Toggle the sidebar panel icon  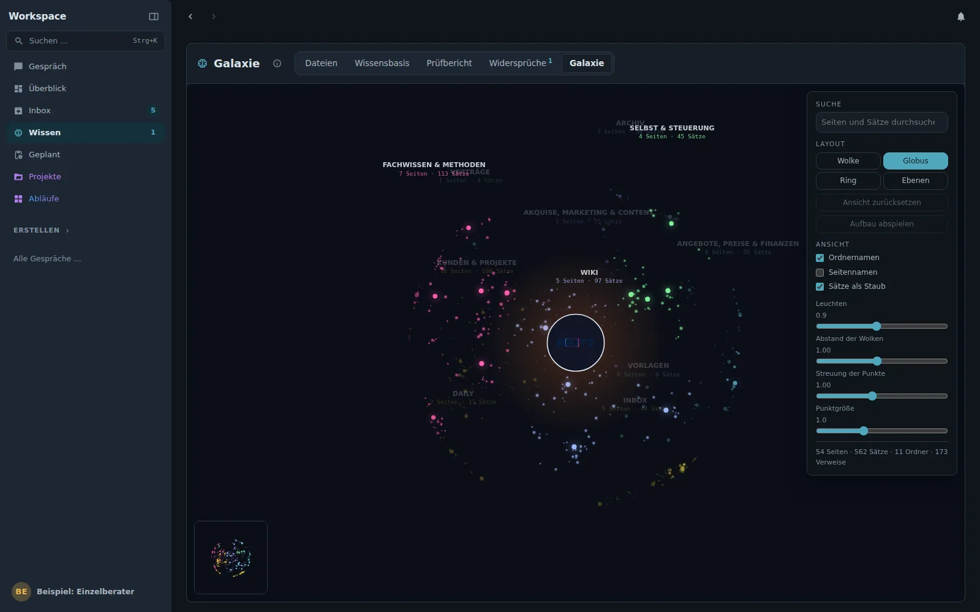click(x=154, y=17)
